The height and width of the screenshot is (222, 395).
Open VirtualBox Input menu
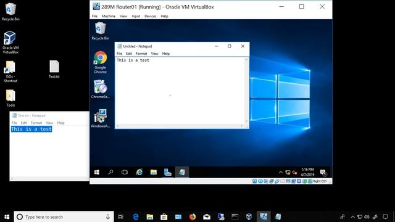pos(136,16)
